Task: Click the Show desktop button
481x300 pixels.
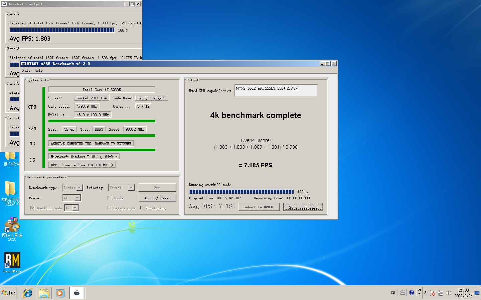Action: 477,293
